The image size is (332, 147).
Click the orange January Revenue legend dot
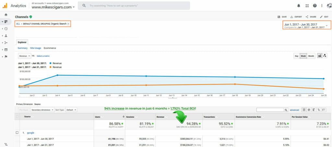point(50,67)
